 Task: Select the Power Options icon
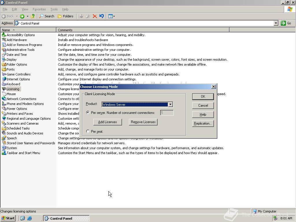coord(4,109)
